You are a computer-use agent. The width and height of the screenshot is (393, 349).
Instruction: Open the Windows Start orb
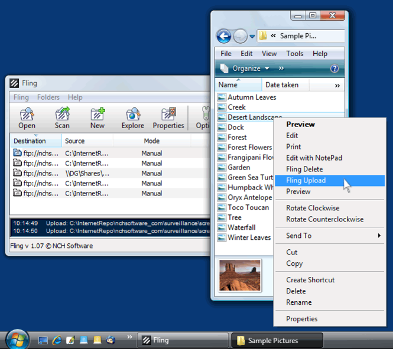coord(17,339)
